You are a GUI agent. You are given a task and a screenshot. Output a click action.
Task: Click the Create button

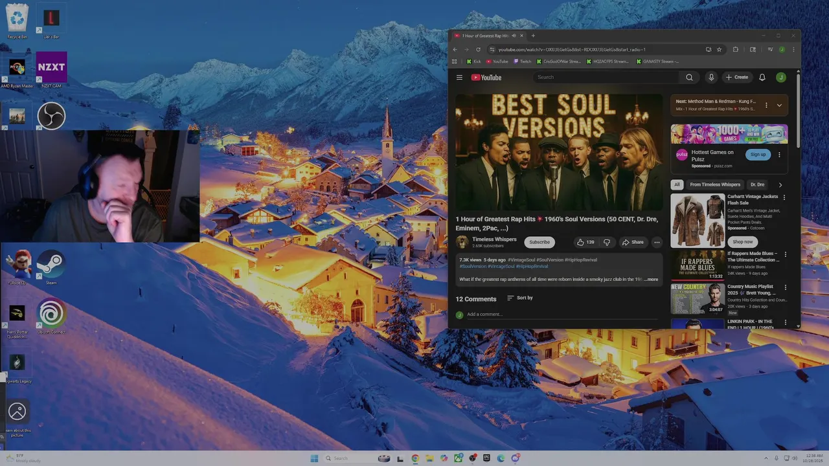(737, 77)
